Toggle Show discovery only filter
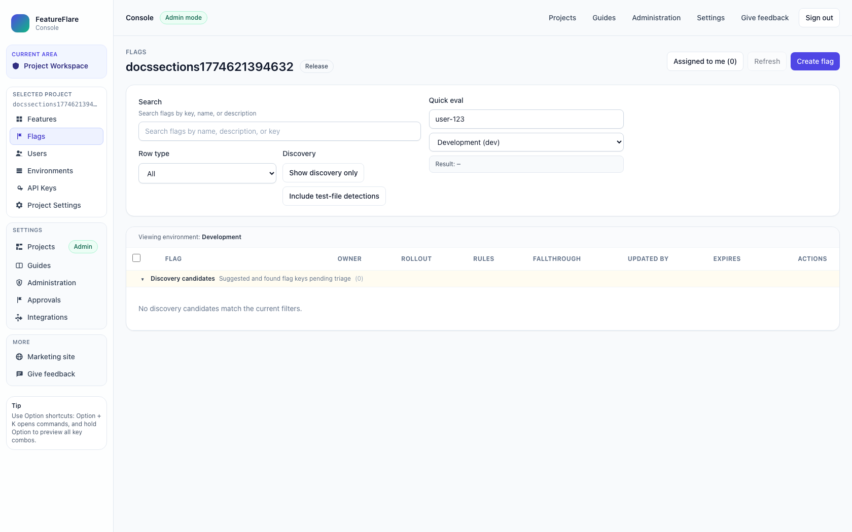 tap(323, 173)
